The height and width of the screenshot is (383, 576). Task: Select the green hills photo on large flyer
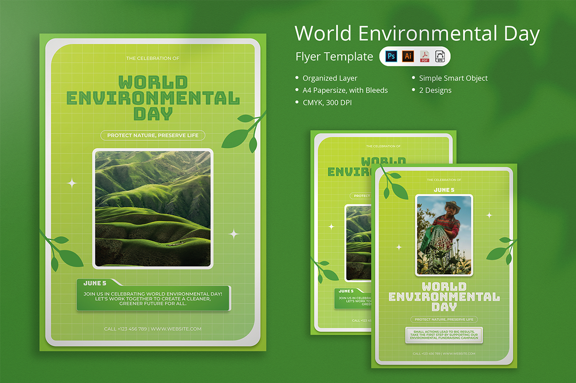pyautogui.click(x=153, y=208)
